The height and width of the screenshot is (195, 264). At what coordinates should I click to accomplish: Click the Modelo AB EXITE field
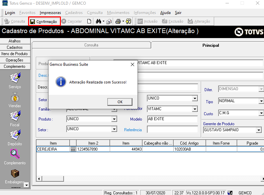(172, 119)
